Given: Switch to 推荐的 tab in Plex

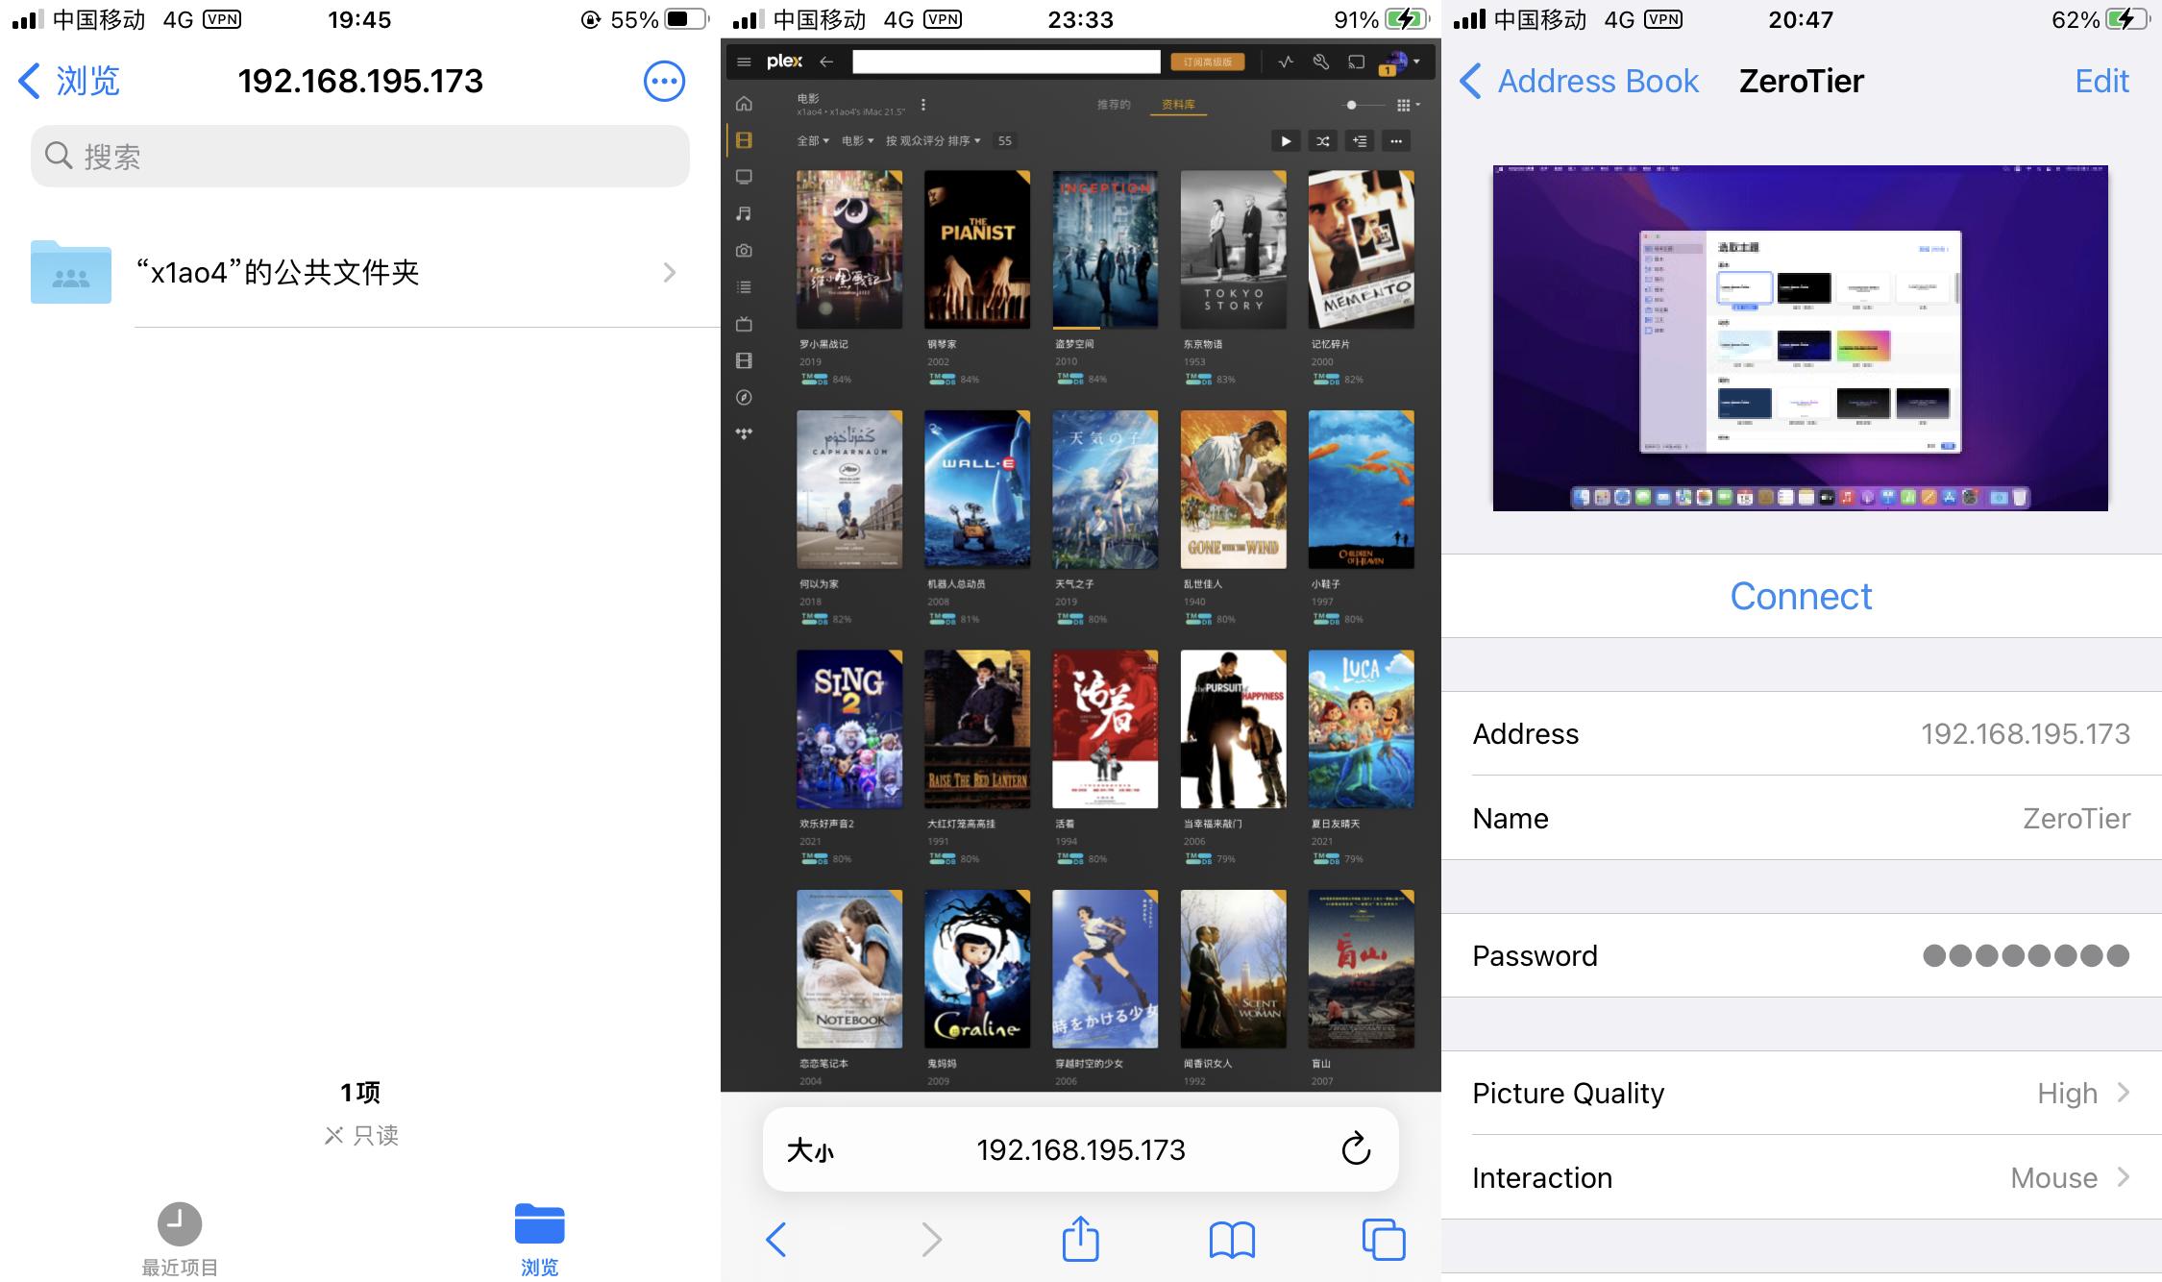Looking at the screenshot, I should tap(1114, 105).
